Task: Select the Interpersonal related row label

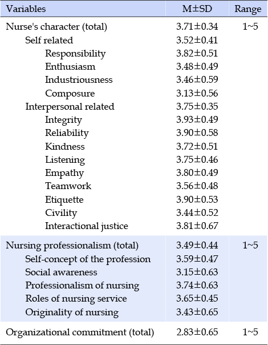Action: click(x=70, y=107)
